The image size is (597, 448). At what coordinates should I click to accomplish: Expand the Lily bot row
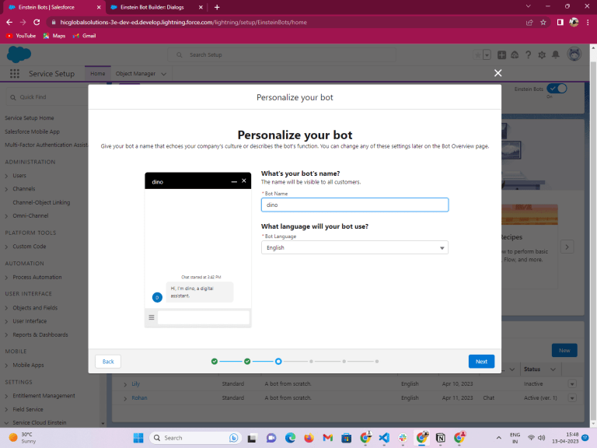[x=125, y=384]
